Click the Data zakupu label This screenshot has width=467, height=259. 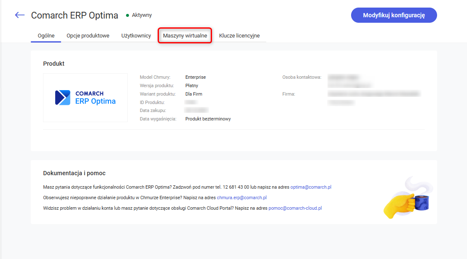153,110
